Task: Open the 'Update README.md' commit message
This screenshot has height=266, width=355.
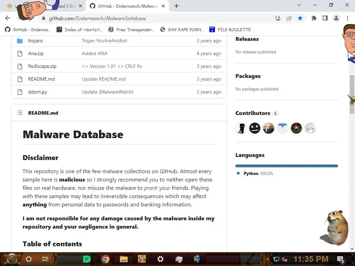Action: point(103,79)
